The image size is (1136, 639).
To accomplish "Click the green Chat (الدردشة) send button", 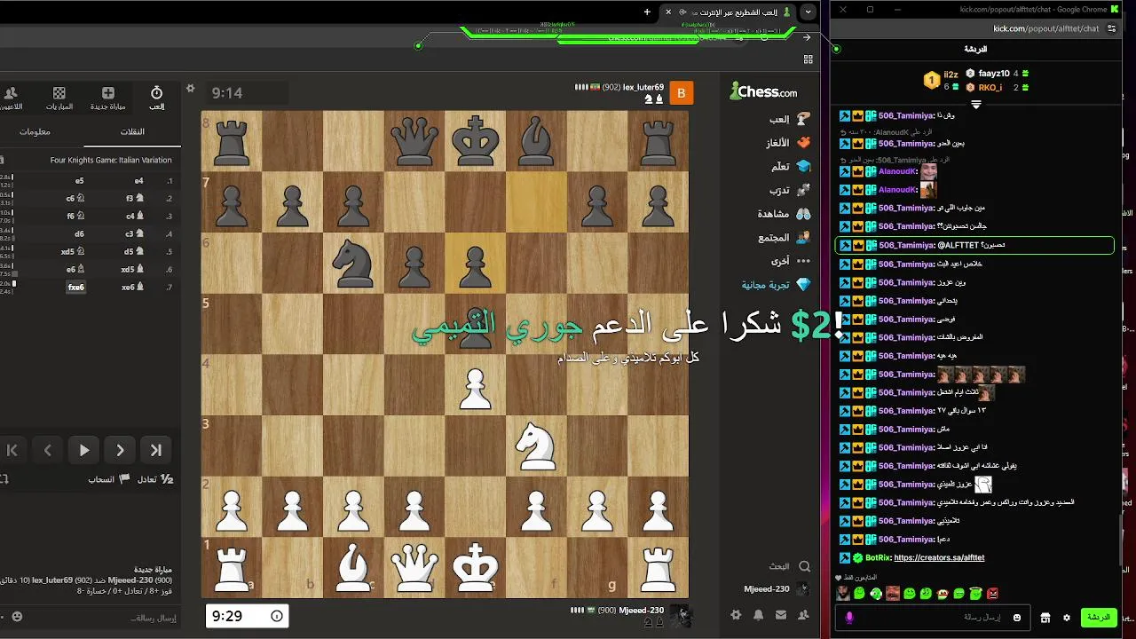I will (x=1099, y=618).
